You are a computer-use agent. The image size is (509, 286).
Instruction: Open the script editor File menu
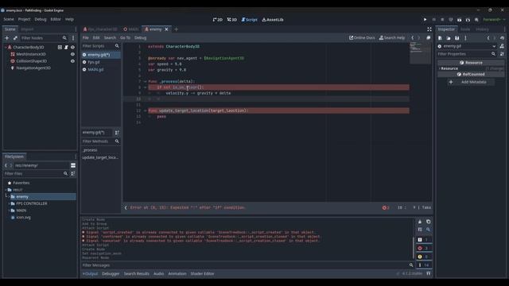(x=86, y=37)
